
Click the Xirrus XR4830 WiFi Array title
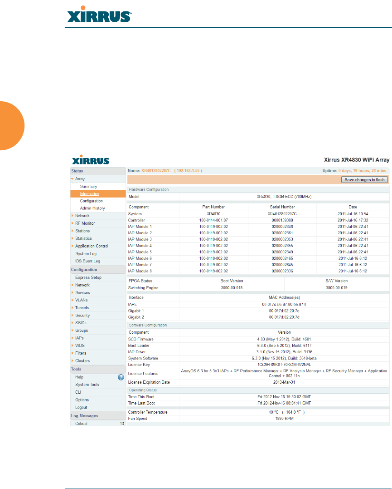(357, 160)
